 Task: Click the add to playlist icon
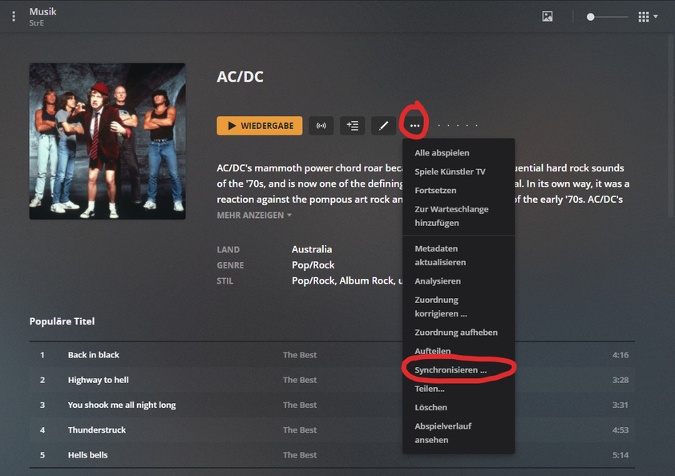[x=352, y=126]
